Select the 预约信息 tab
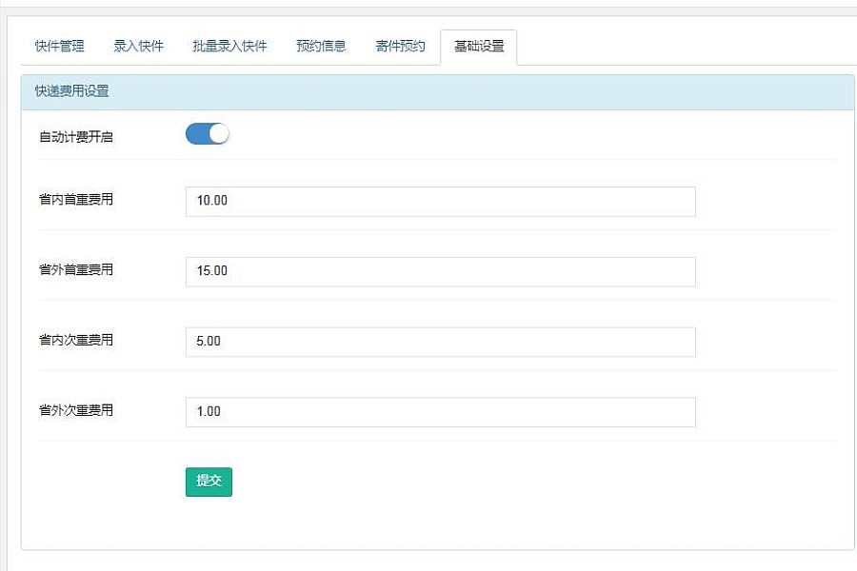The image size is (857, 571). 321,47
